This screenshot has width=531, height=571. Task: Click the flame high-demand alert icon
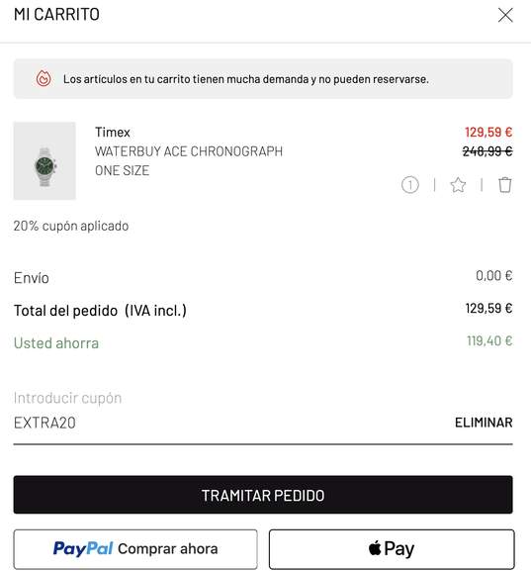pyautogui.click(x=44, y=78)
